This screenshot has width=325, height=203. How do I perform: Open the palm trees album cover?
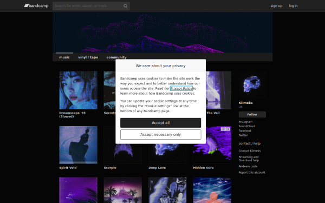pos(123,190)
